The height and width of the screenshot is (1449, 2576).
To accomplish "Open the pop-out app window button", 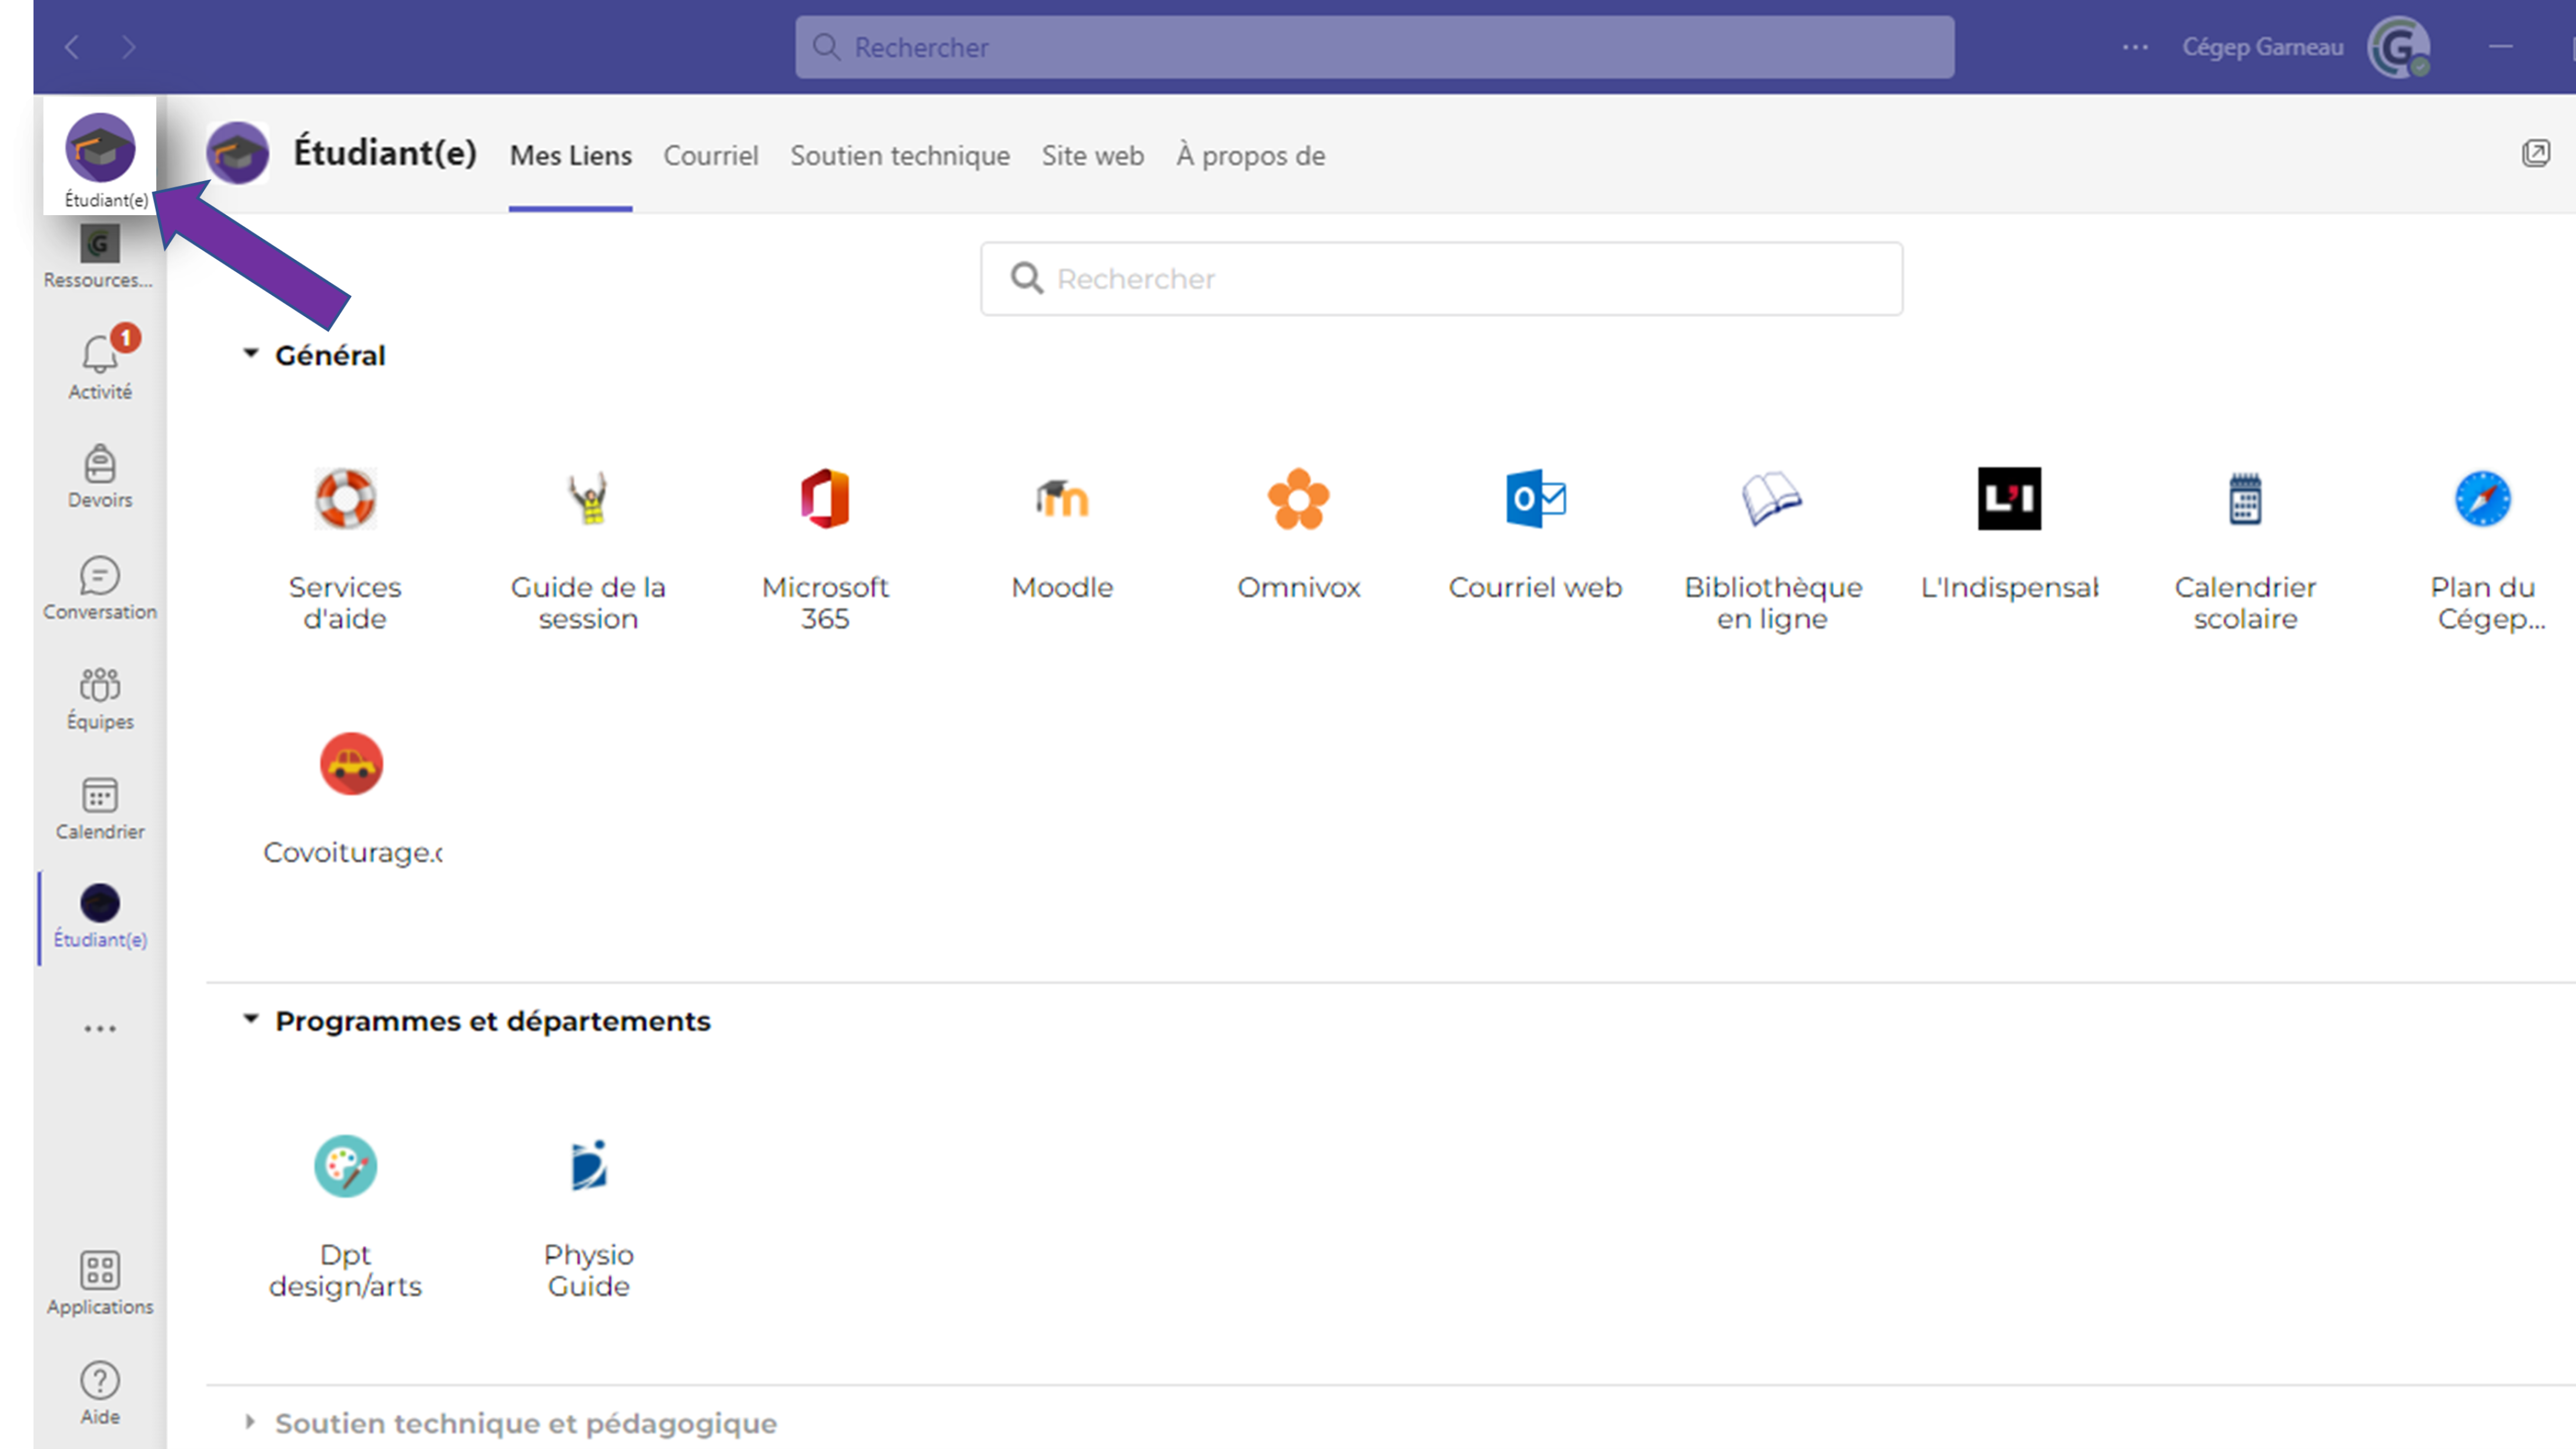I will click(x=2535, y=153).
